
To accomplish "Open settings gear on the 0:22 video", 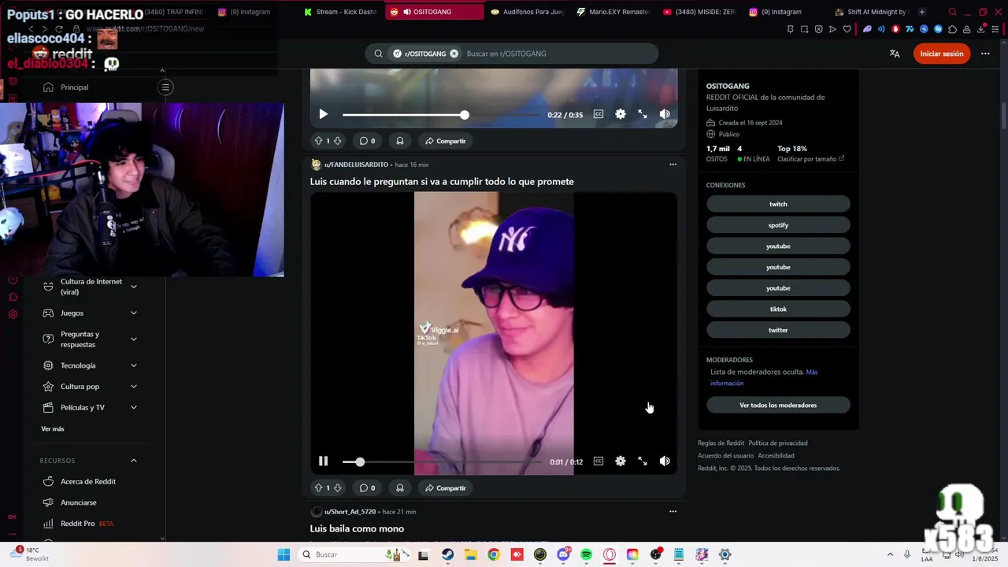I will (621, 114).
